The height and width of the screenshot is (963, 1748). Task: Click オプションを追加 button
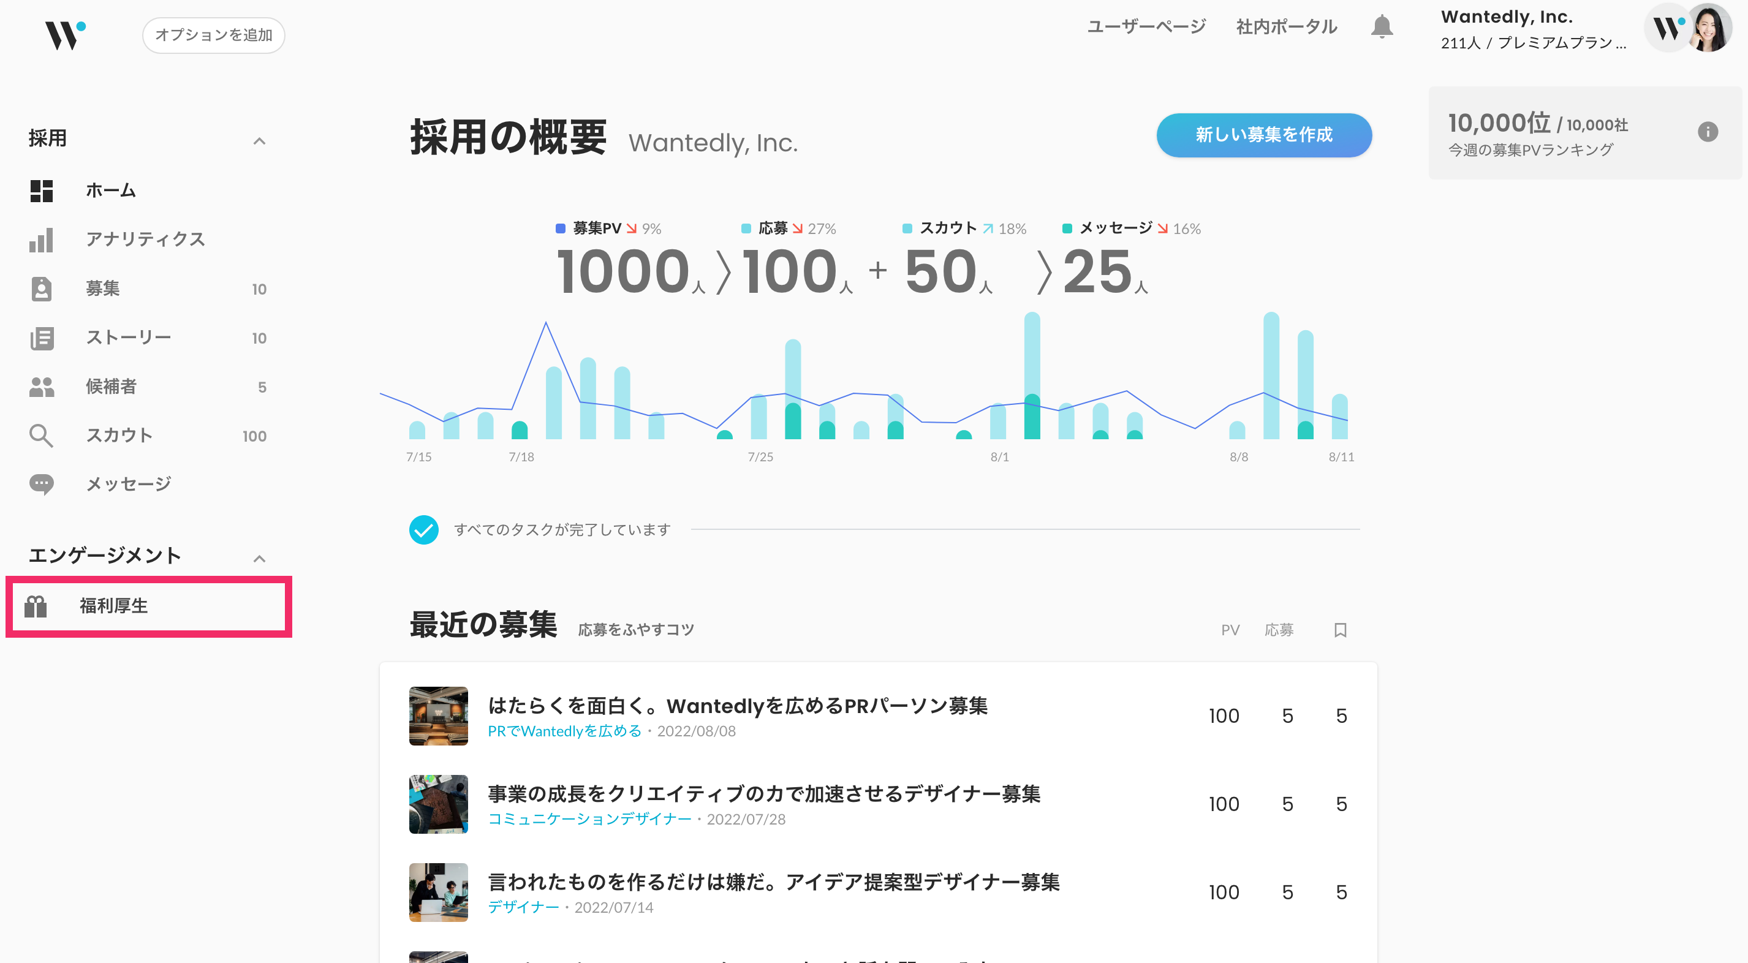point(213,36)
